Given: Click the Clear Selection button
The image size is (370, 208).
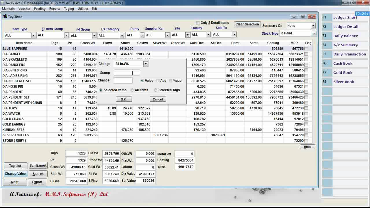Looking at the screenshot, I should 247,25.
